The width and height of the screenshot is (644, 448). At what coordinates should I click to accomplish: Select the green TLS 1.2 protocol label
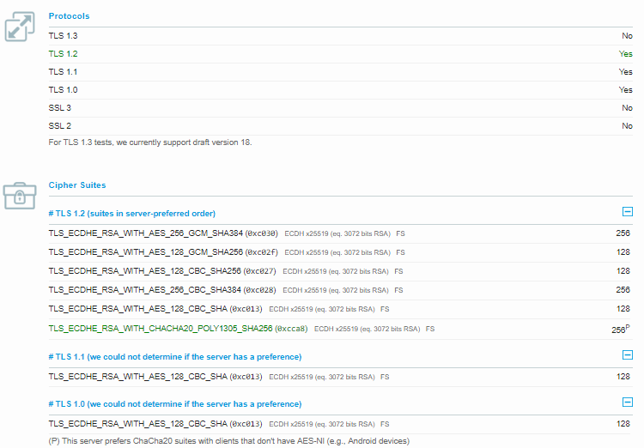click(x=63, y=54)
